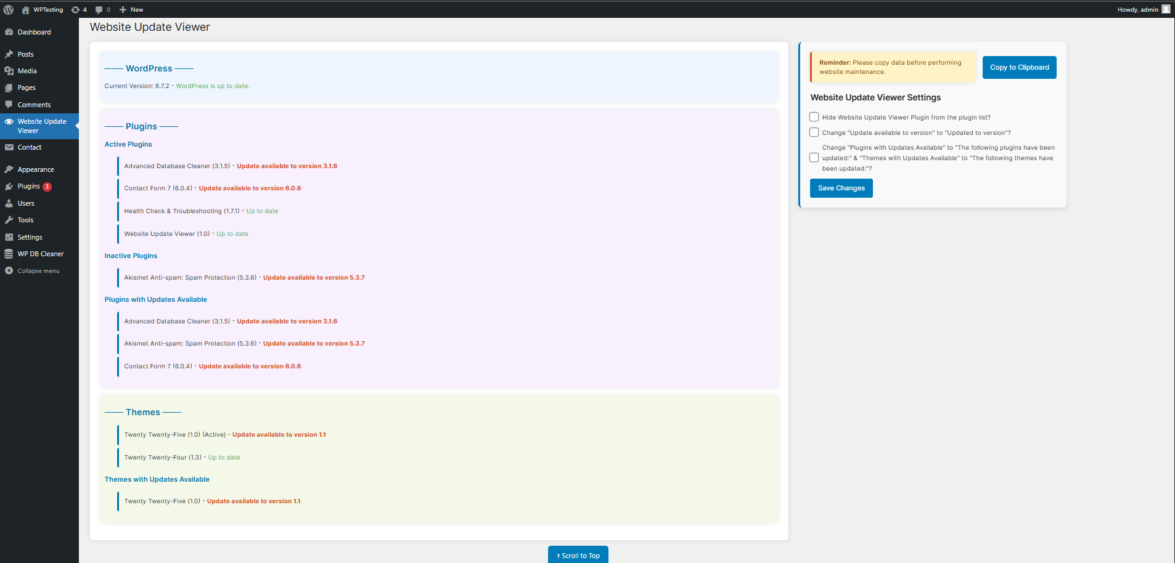Select 'WordPress is up to date.' text
The height and width of the screenshot is (563, 1175).
213,86
